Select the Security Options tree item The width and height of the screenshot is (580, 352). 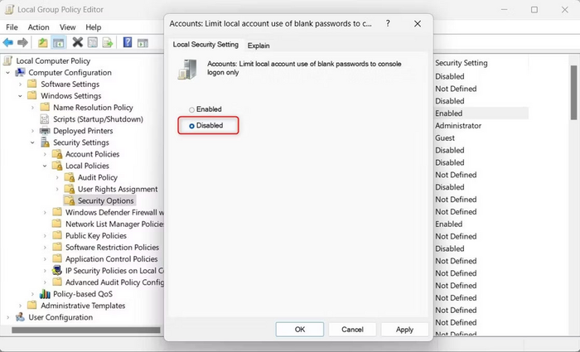(105, 200)
